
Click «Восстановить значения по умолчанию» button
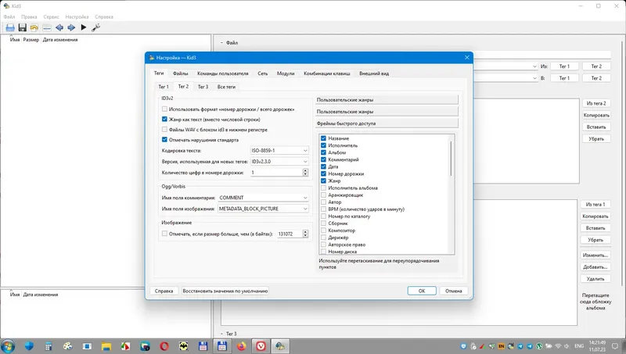tap(225, 291)
